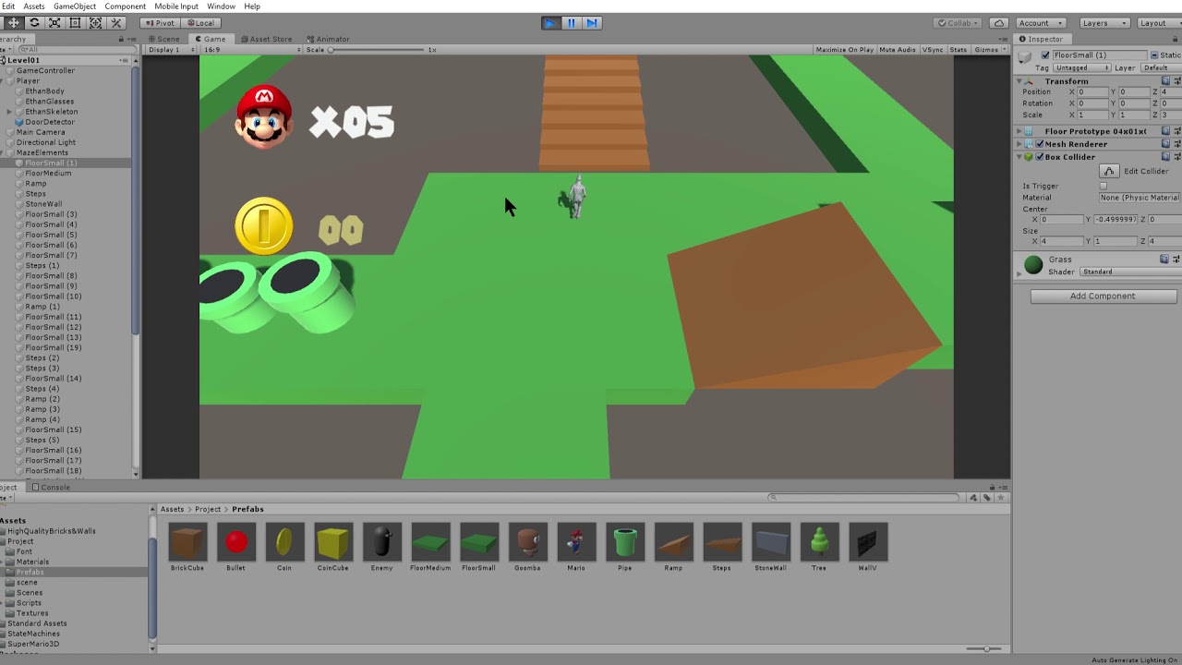Stop play mode with the Play button
Viewport: 1182px width, 665px height.
coord(550,22)
